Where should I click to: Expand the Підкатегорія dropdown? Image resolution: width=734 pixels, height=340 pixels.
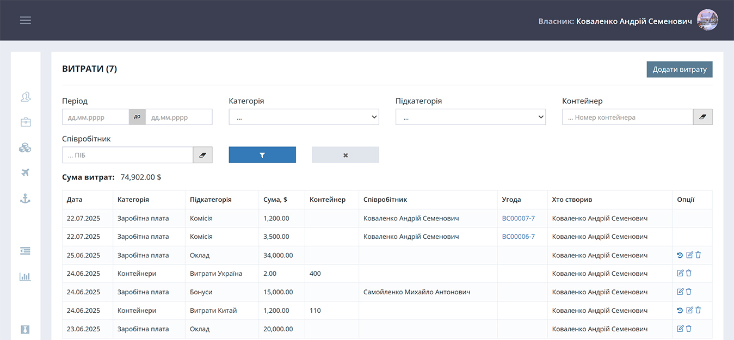click(470, 117)
